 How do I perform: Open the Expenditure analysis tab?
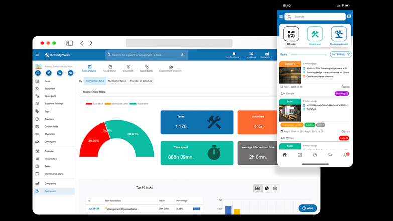[170, 68]
